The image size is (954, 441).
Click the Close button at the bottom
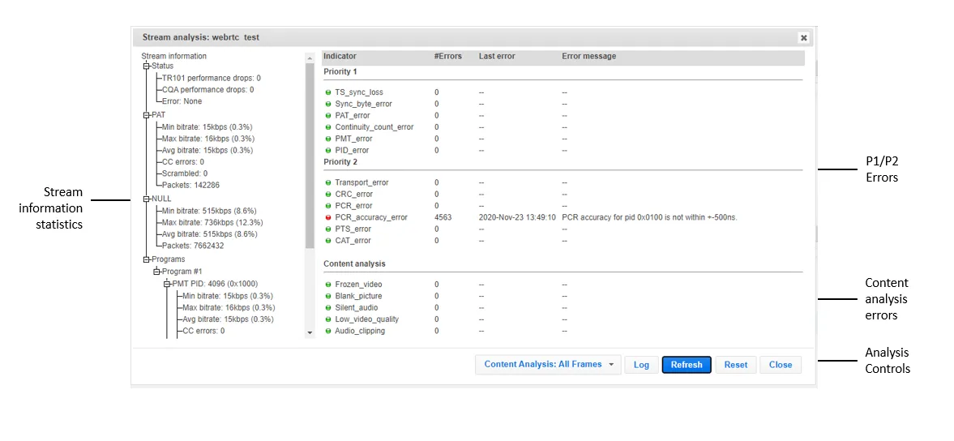coord(780,365)
